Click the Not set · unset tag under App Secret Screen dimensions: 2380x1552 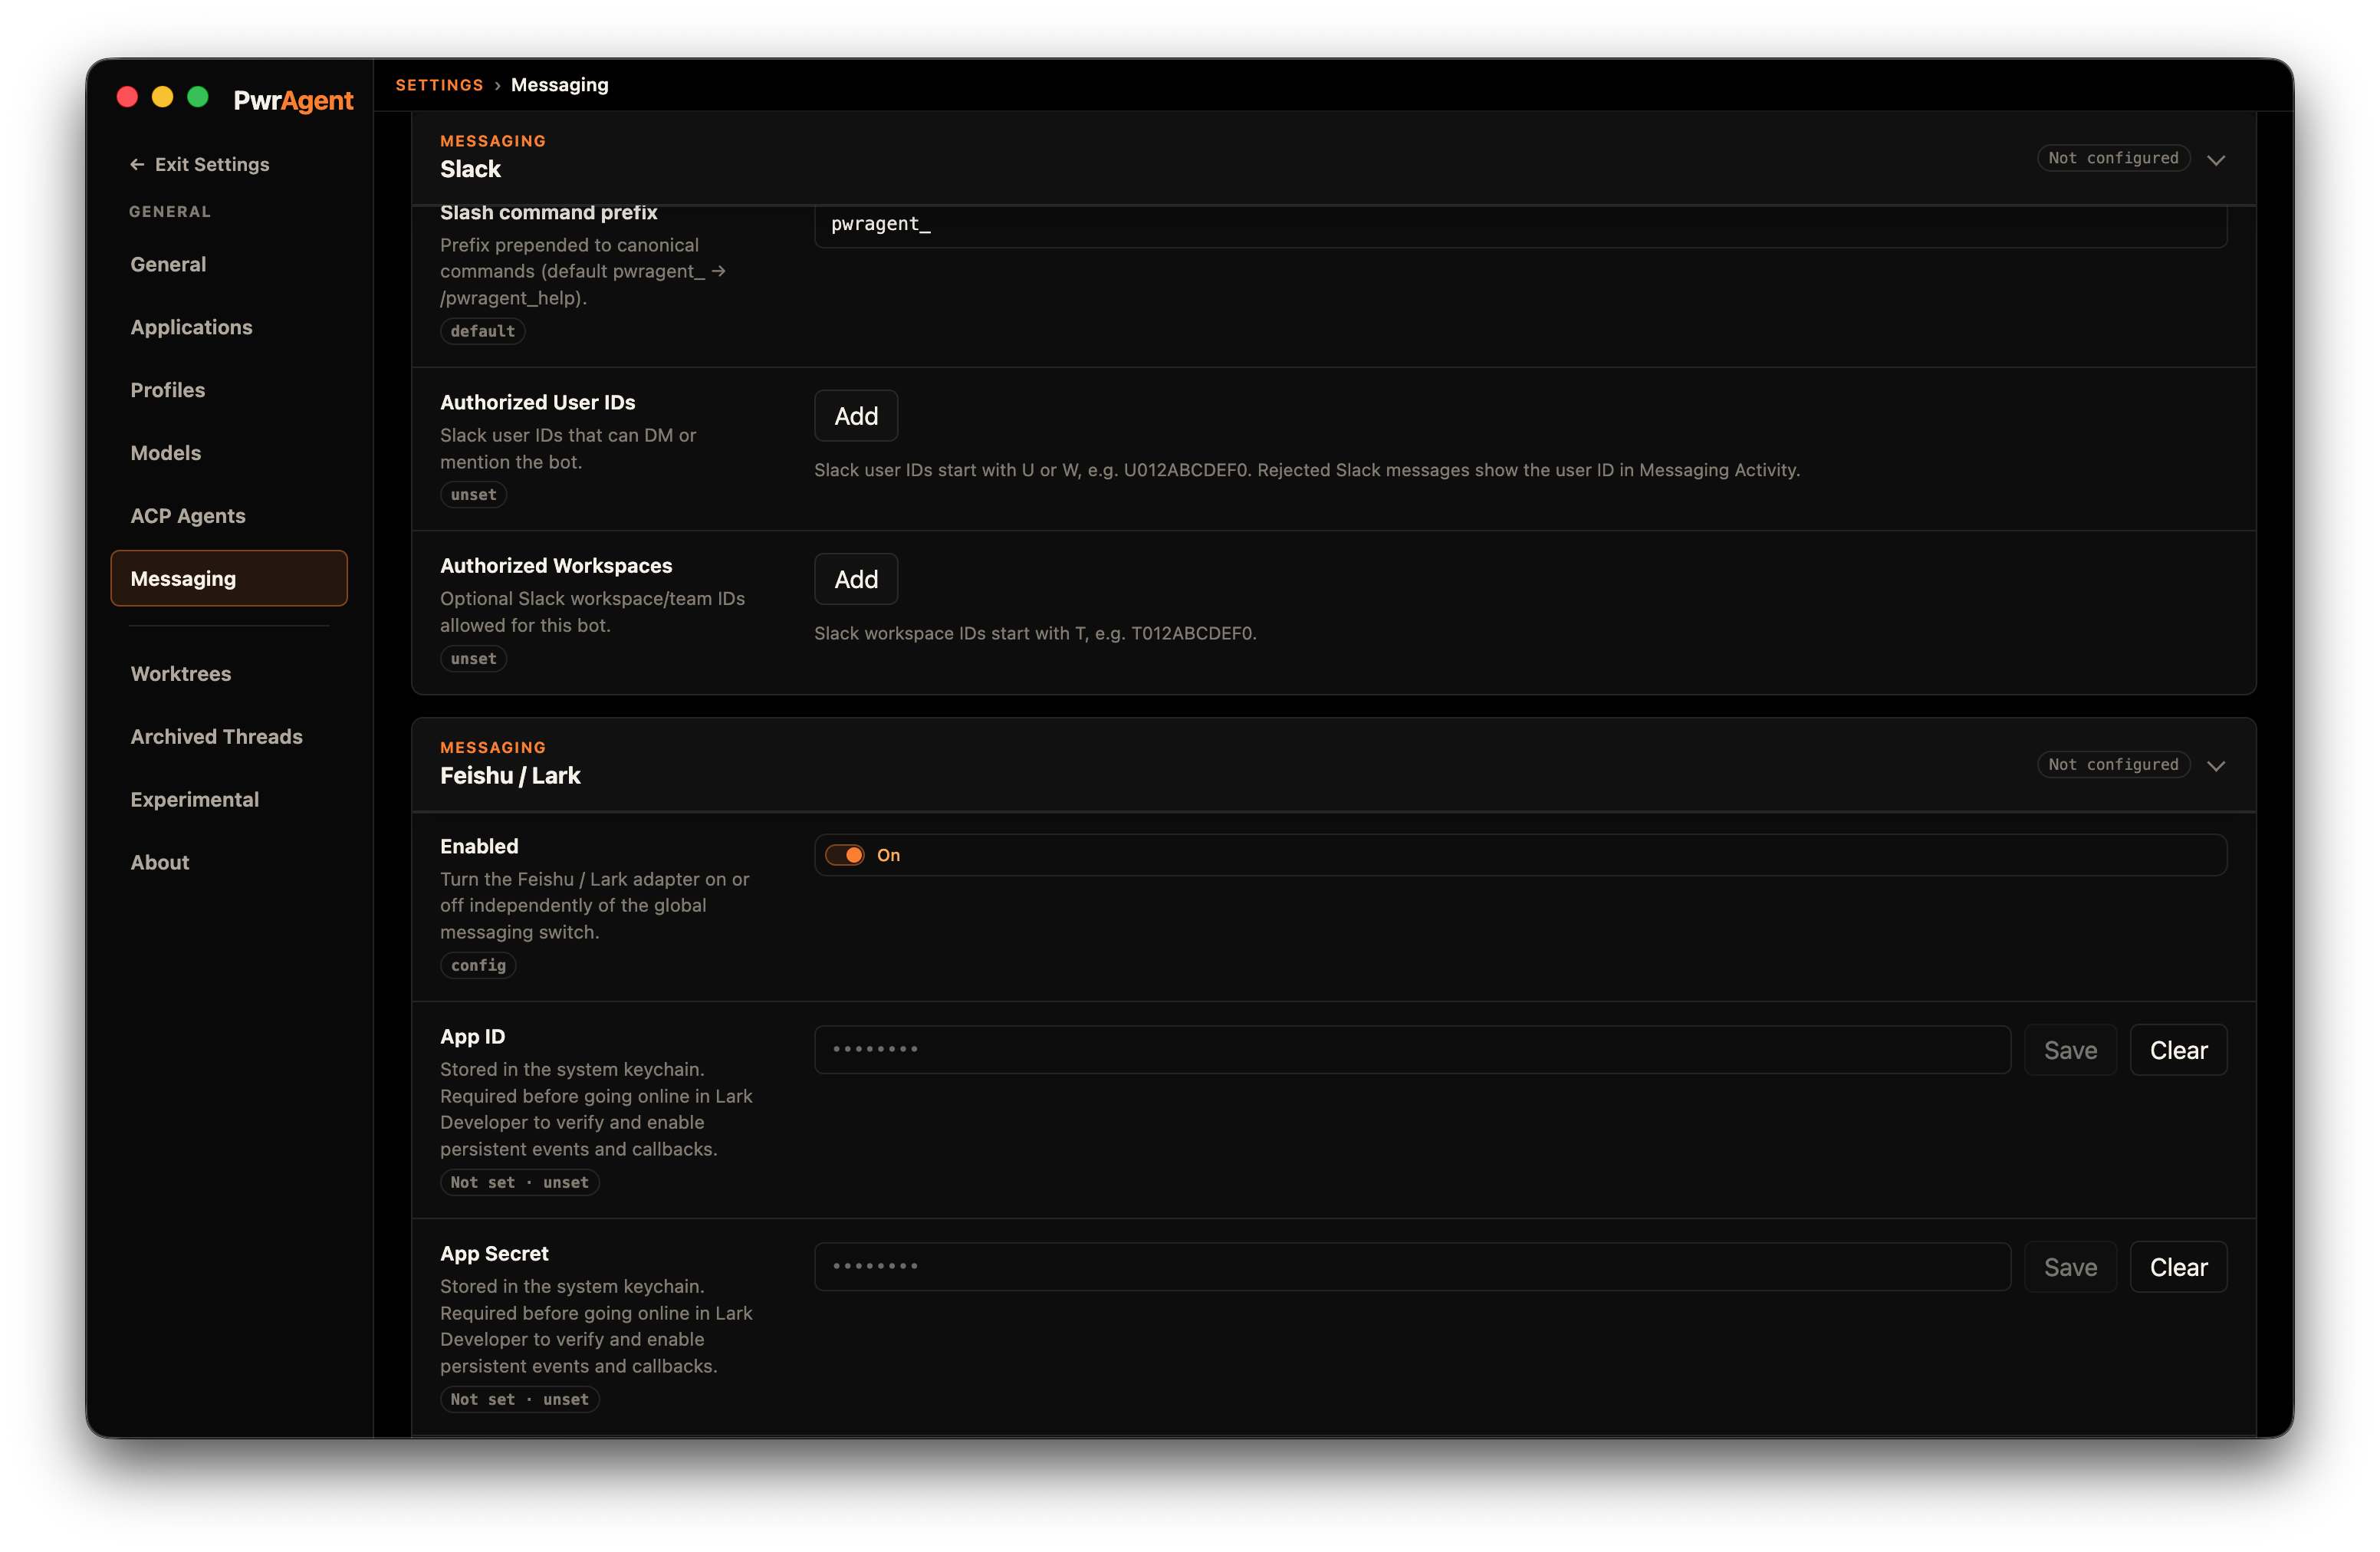(x=519, y=1399)
